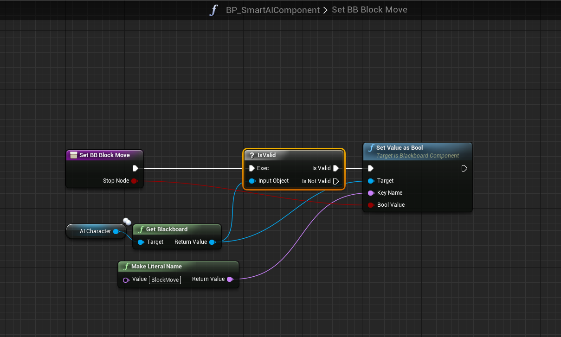Click the Input Object pin on IsValid
Screen dimensions: 561x337
point(252,181)
